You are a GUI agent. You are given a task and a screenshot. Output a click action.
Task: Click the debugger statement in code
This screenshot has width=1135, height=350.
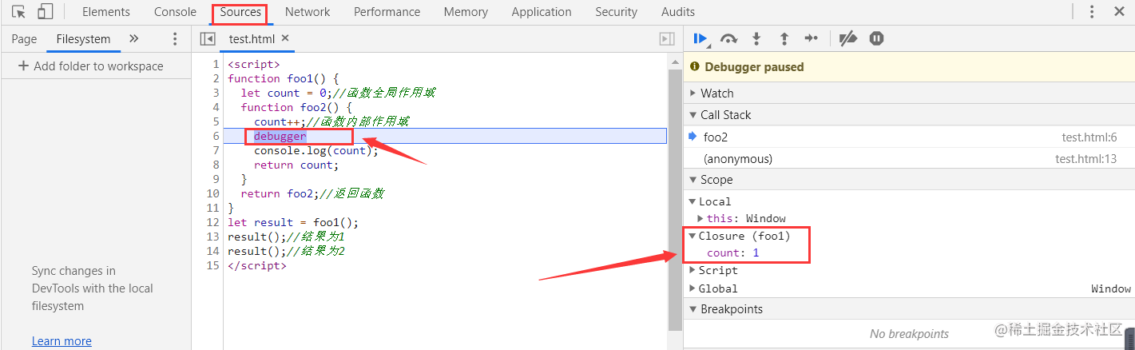(x=280, y=136)
